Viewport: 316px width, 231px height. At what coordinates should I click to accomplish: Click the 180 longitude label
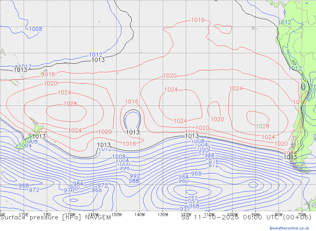click(47, 215)
